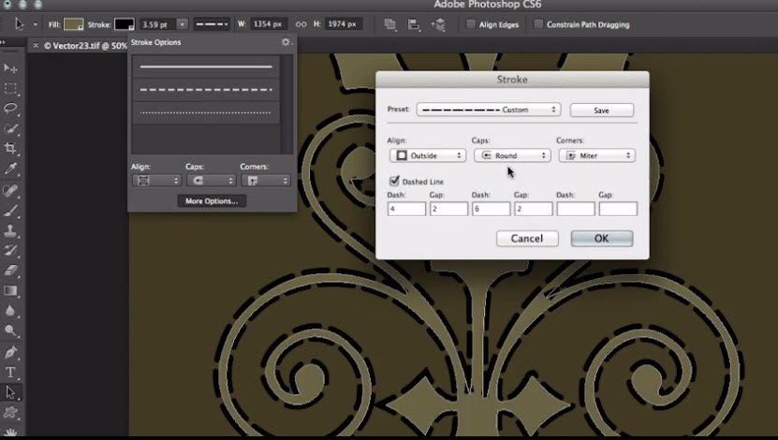
Task: Uncheck the Dashed Line checkbox
Action: (x=395, y=181)
